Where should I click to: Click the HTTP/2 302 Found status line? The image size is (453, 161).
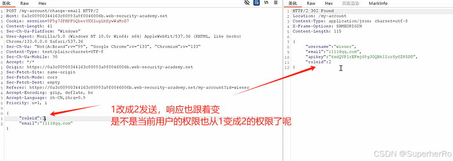(x=313, y=11)
